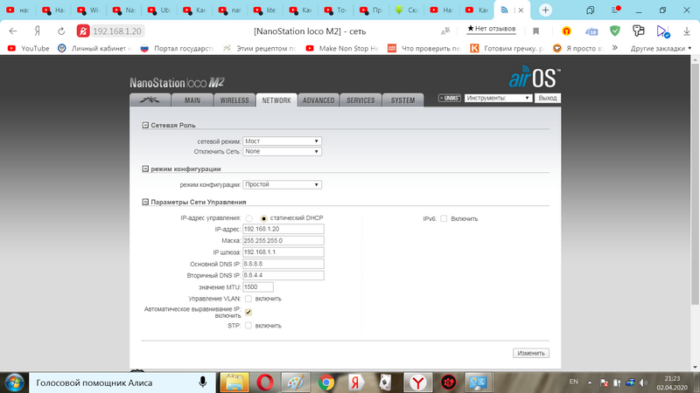Click the red insecure connection icon

tap(83, 31)
